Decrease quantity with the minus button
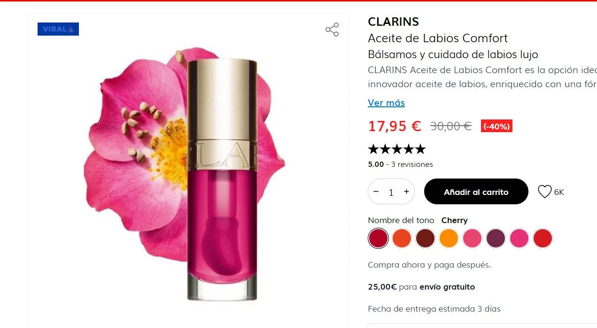The width and height of the screenshot is (597, 328). coord(376,192)
